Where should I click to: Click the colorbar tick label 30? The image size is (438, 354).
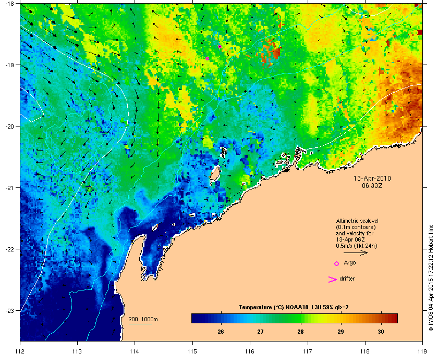click(381, 332)
